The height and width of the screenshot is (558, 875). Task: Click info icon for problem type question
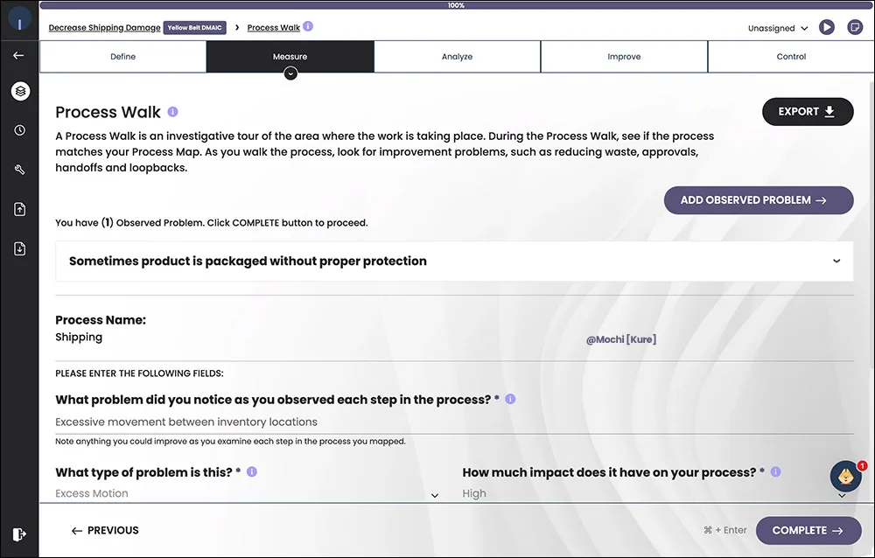(x=252, y=471)
